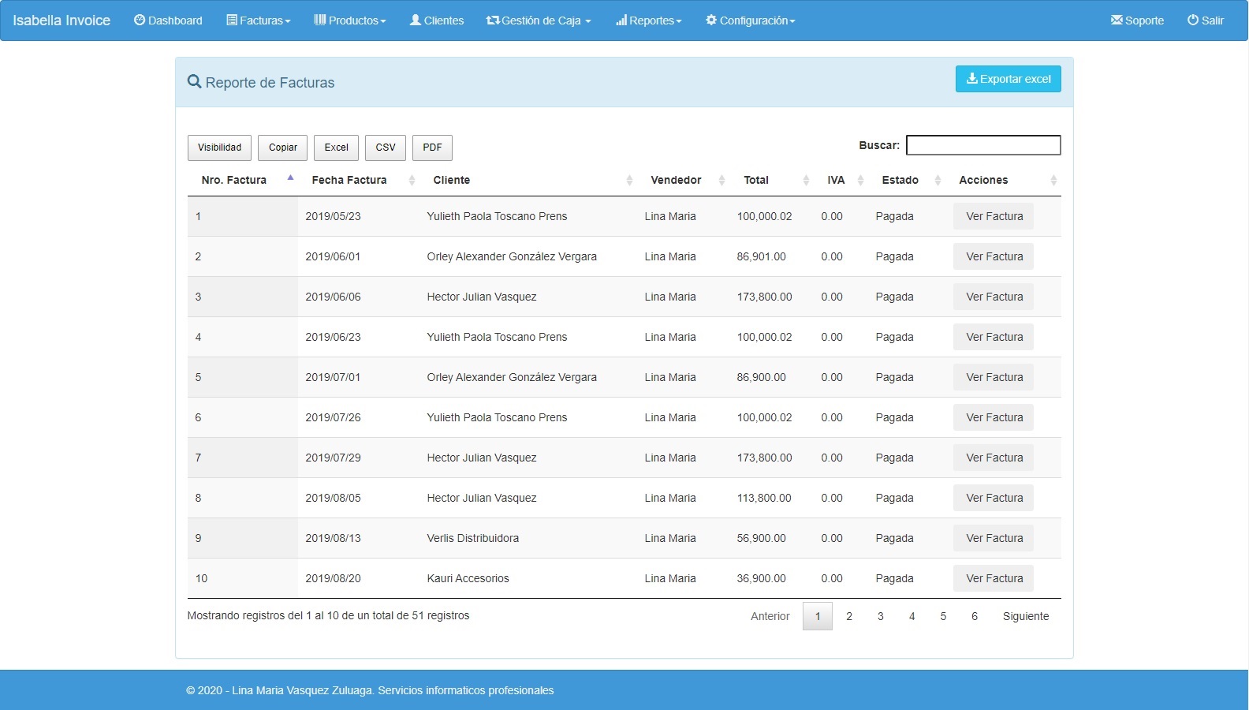Open the Facturas dropdown menu
Screen dimensions: 1249x710
(x=259, y=21)
